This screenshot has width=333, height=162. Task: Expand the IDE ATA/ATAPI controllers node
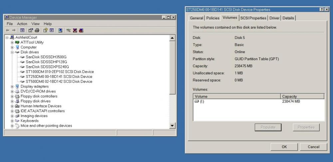click(12, 111)
